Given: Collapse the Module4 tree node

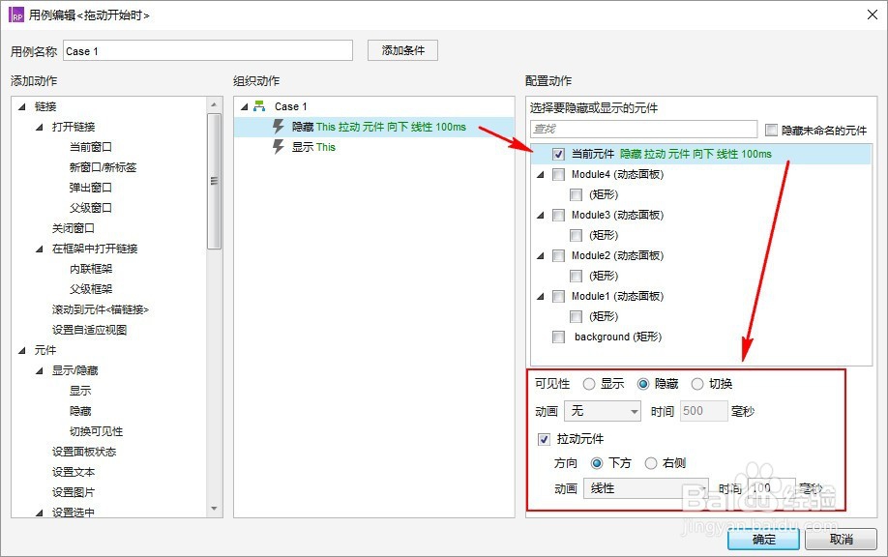Looking at the screenshot, I should (541, 174).
